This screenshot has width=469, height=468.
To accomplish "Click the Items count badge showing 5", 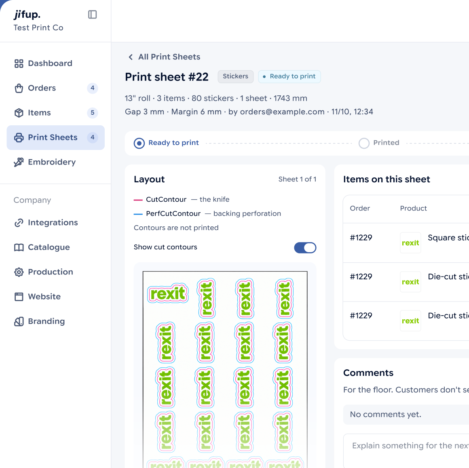I will (x=93, y=113).
